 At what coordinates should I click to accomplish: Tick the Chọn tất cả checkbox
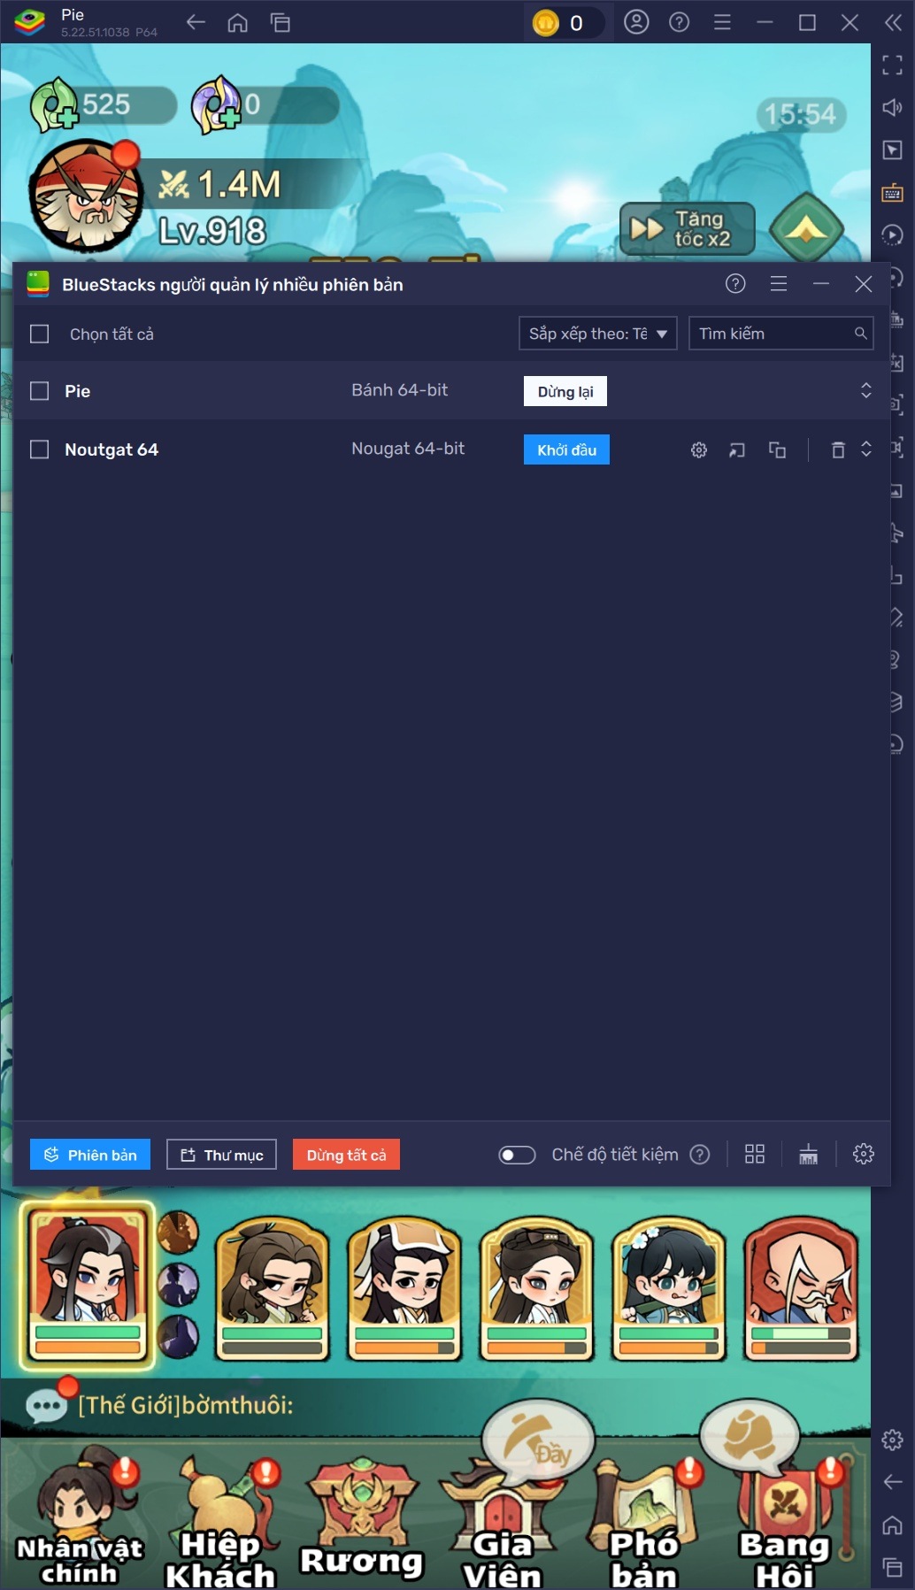pyautogui.click(x=40, y=334)
